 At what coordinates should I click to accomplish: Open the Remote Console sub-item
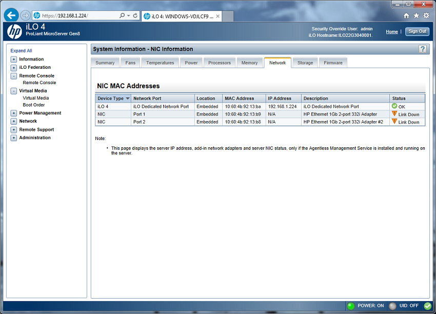point(39,83)
